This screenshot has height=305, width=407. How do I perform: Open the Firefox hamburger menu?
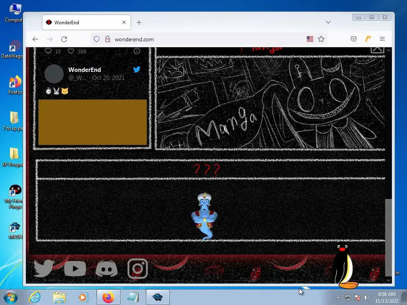pos(382,39)
